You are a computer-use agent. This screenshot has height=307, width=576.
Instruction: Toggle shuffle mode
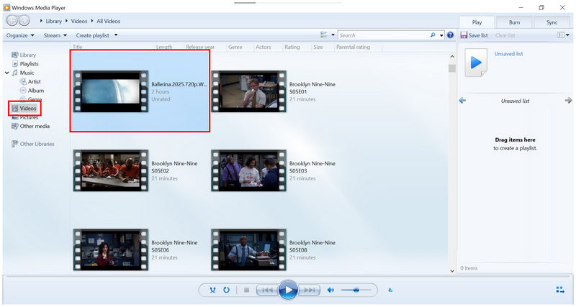click(x=212, y=290)
